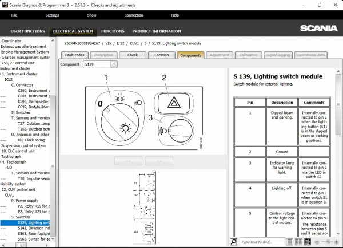The width and height of the screenshot is (343, 248).
Task: Click tree horizontal scroll-right arrow
Action: pyautogui.click(x=46, y=245)
